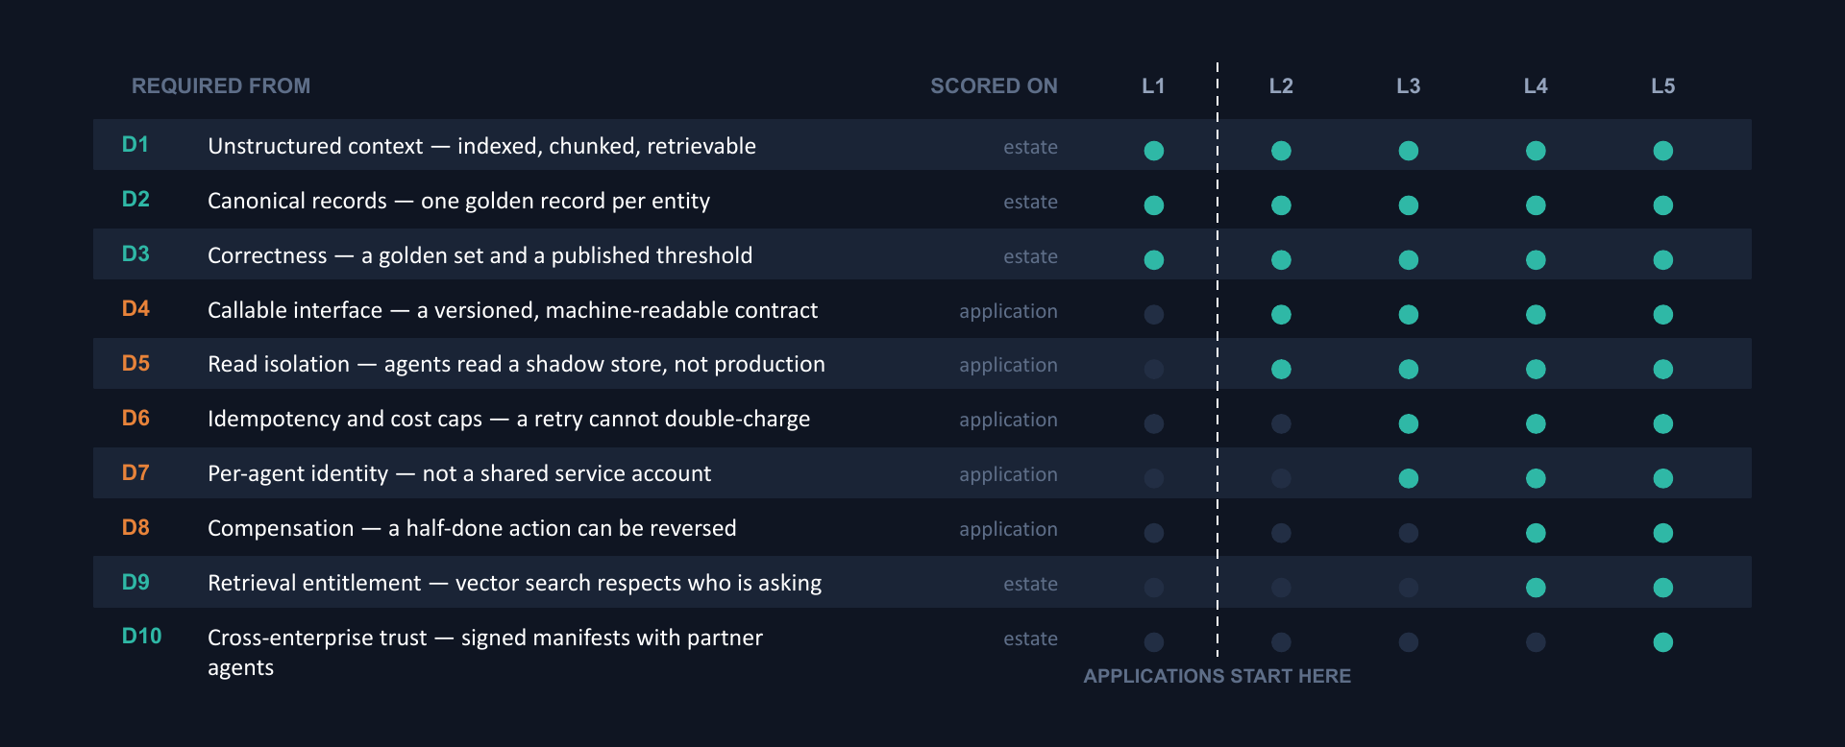The width and height of the screenshot is (1845, 747).
Task: Click the D10 row identifier
Action: [141, 637]
